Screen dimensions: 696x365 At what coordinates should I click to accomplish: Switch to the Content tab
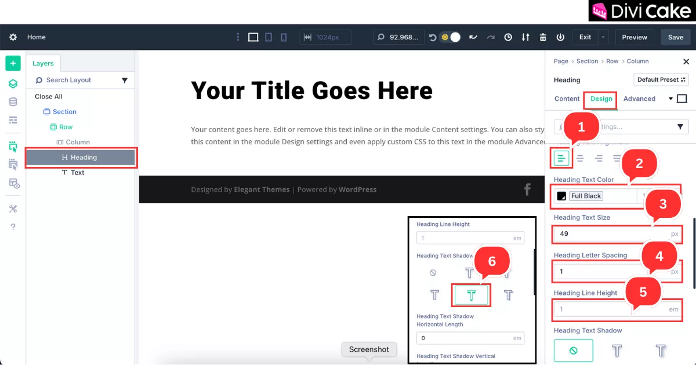[567, 99]
